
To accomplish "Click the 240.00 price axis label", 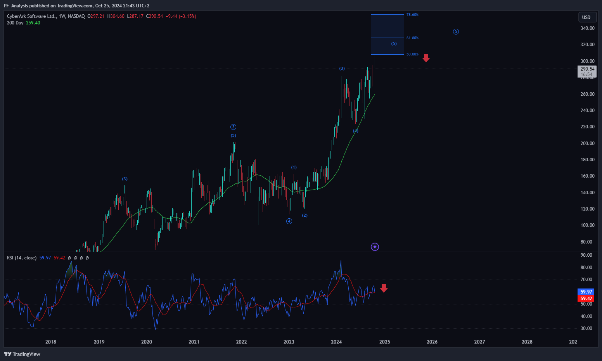I will [587, 110].
